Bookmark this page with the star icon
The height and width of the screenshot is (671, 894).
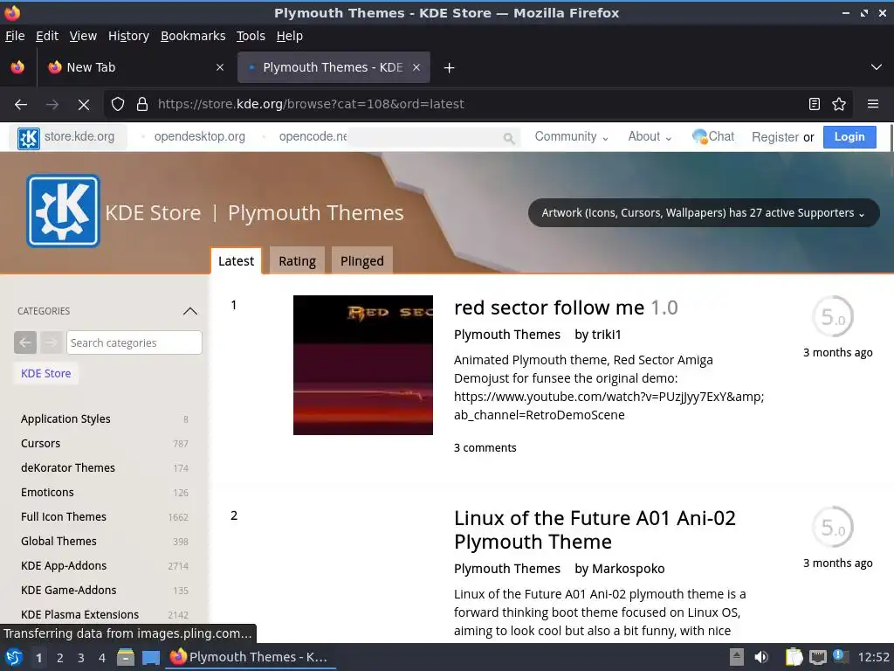click(x=839, y=105)
